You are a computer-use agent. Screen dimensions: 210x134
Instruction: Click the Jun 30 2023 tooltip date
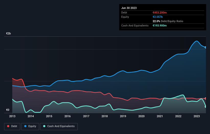pos(129,8)
